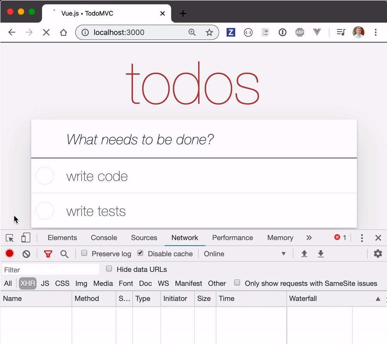Click the export HAR download arrow
The width and height of the screenshot is (387, 344).
tap(320, 254)
